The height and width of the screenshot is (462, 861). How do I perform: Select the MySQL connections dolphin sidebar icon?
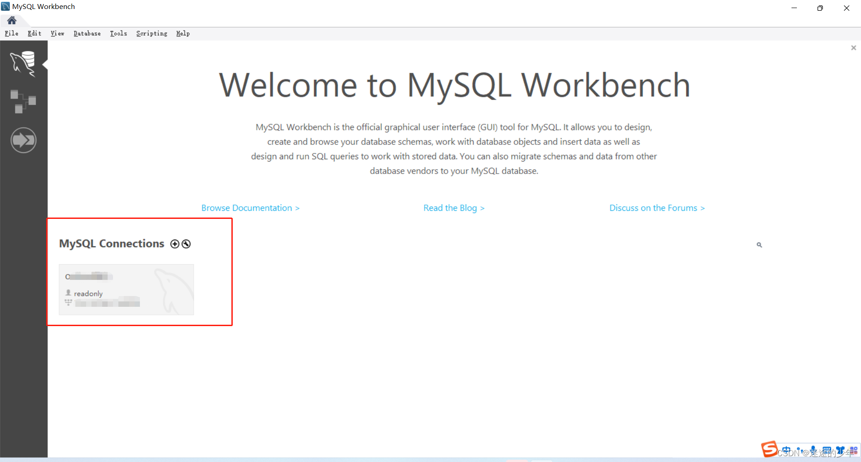point(23,64)
